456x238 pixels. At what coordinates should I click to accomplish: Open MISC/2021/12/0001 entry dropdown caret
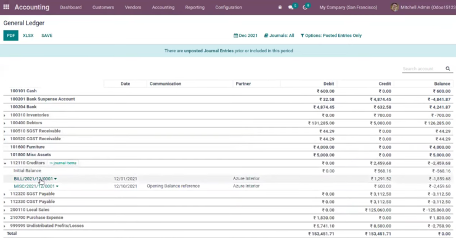57,186
